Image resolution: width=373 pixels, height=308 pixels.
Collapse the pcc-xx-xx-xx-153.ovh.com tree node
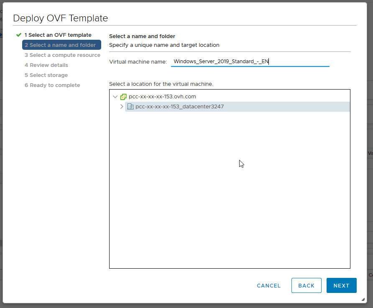[115, 97]
